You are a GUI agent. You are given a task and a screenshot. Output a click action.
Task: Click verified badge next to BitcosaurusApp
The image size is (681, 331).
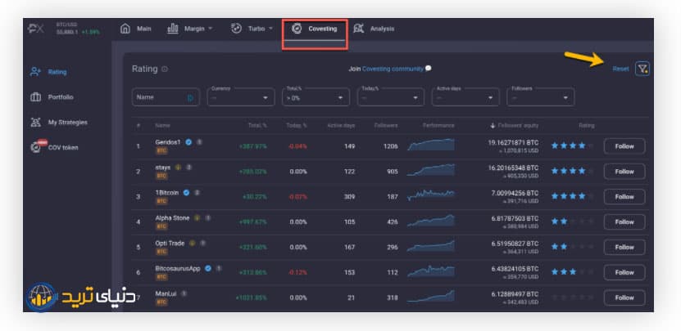(x=208, y=268)
